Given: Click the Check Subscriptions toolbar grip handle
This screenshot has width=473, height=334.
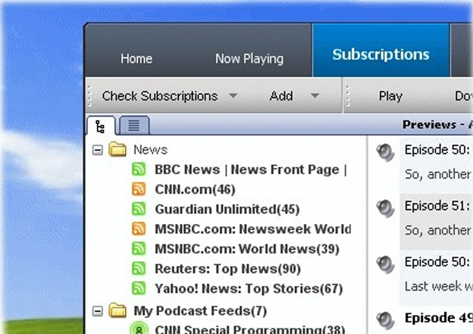Looking at the screenshot, I should pyautogui.click(x=89, y=96).
